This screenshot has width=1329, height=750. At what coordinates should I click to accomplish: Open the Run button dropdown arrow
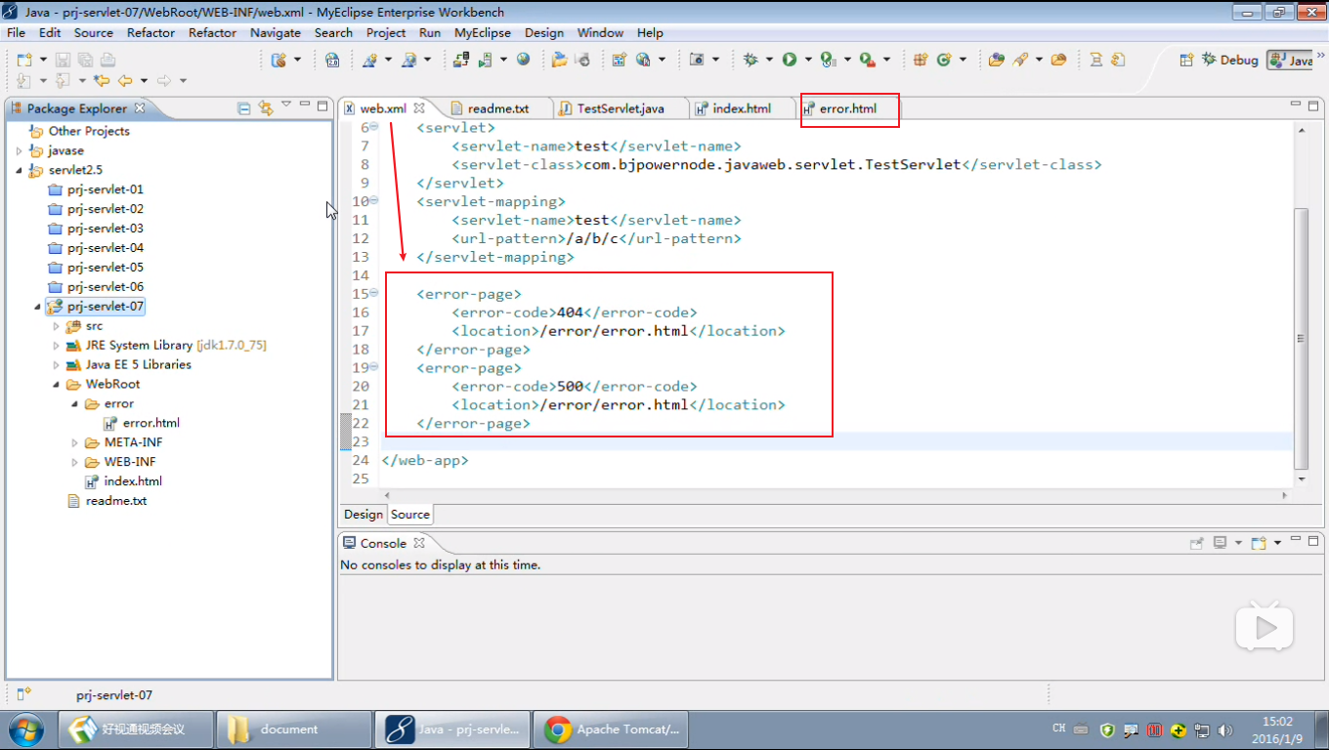807,60
